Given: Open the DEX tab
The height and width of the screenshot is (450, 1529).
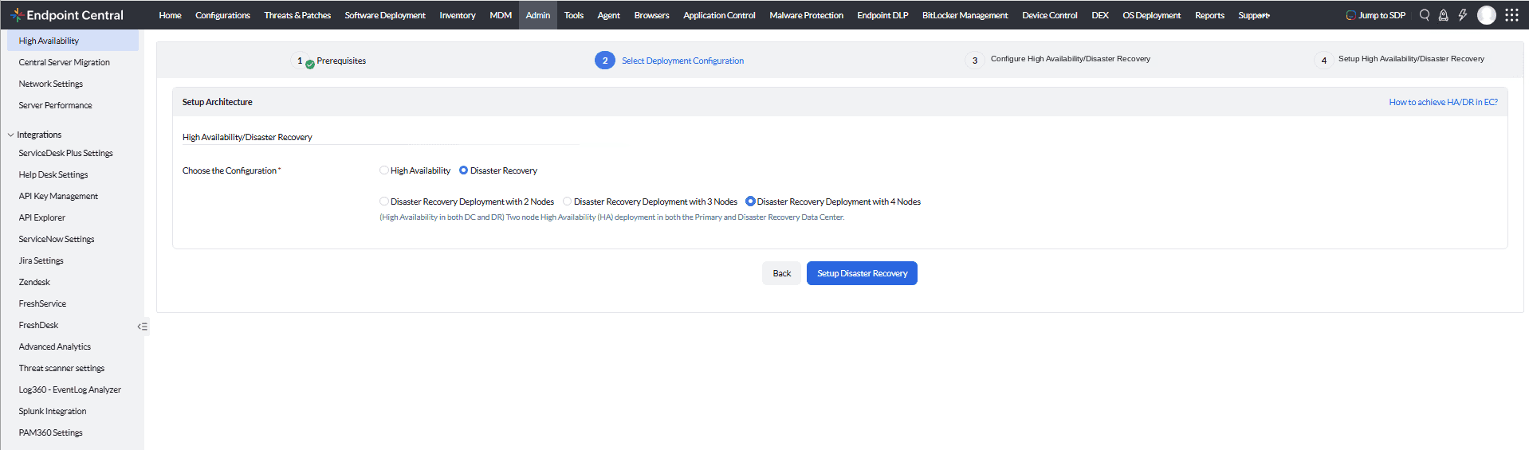Looking at the screenshot, I should [x=1100, y=15].
